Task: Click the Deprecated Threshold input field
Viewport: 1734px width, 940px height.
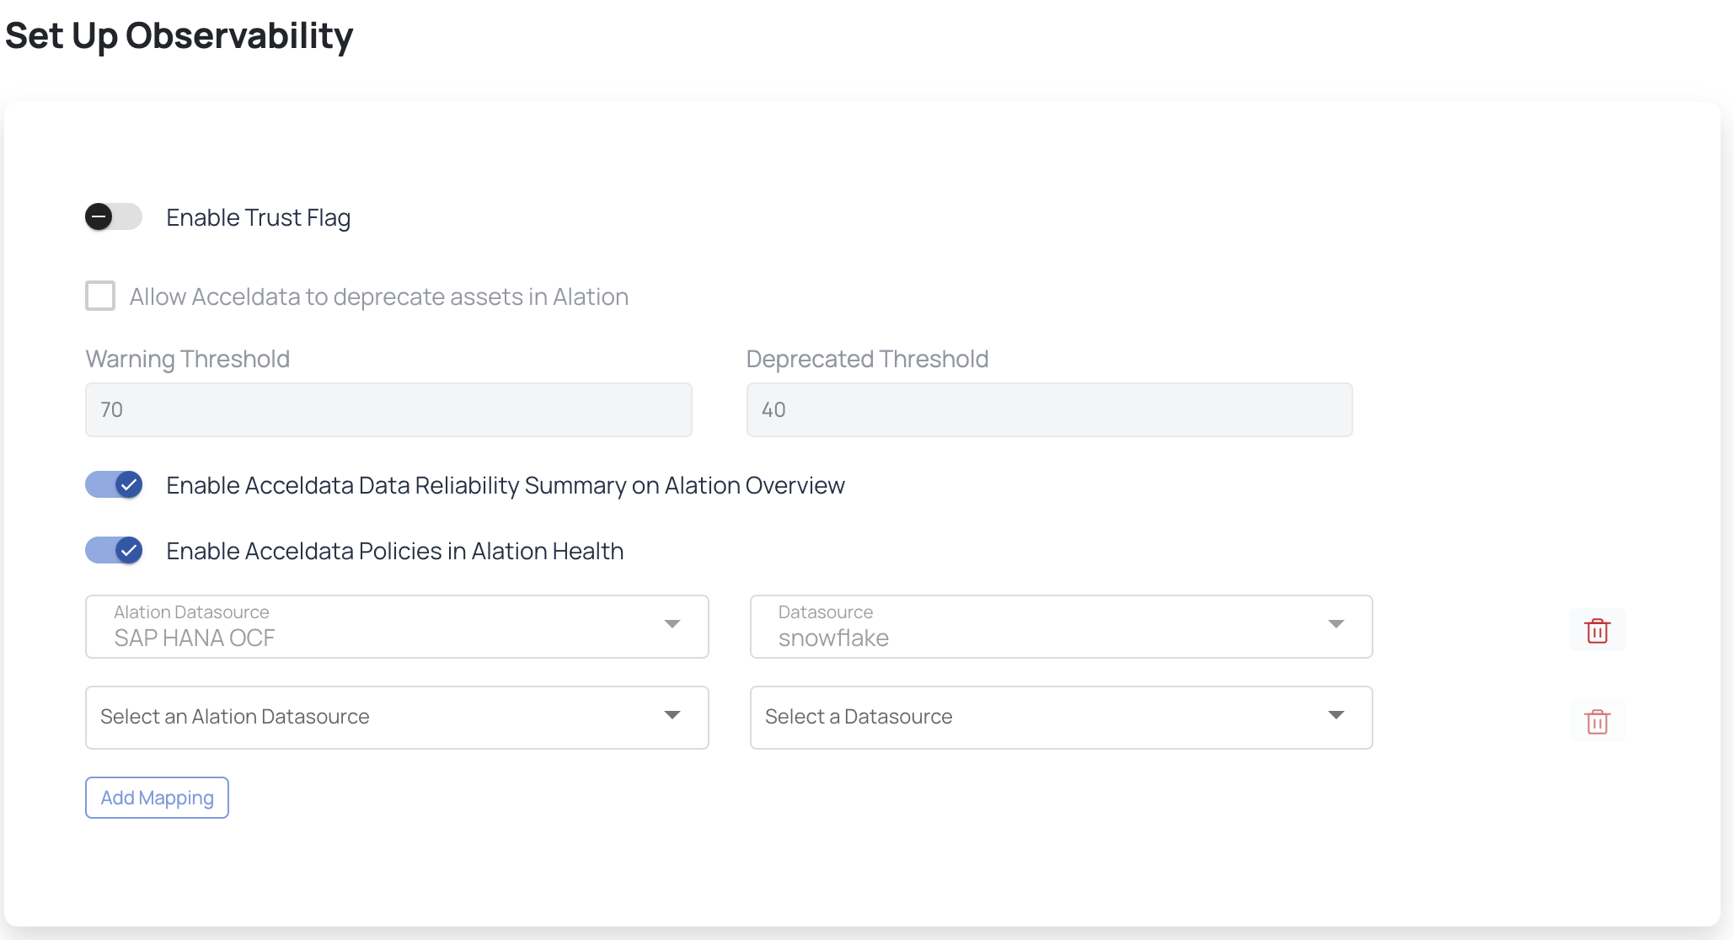Action: click(x=1049, y=409)
